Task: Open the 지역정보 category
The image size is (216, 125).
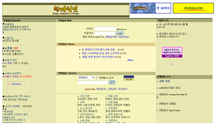Action: [x=112, y=120]
